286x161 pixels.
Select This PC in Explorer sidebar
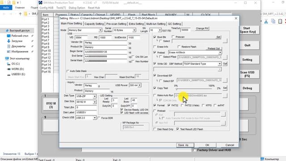pos(19,59)
